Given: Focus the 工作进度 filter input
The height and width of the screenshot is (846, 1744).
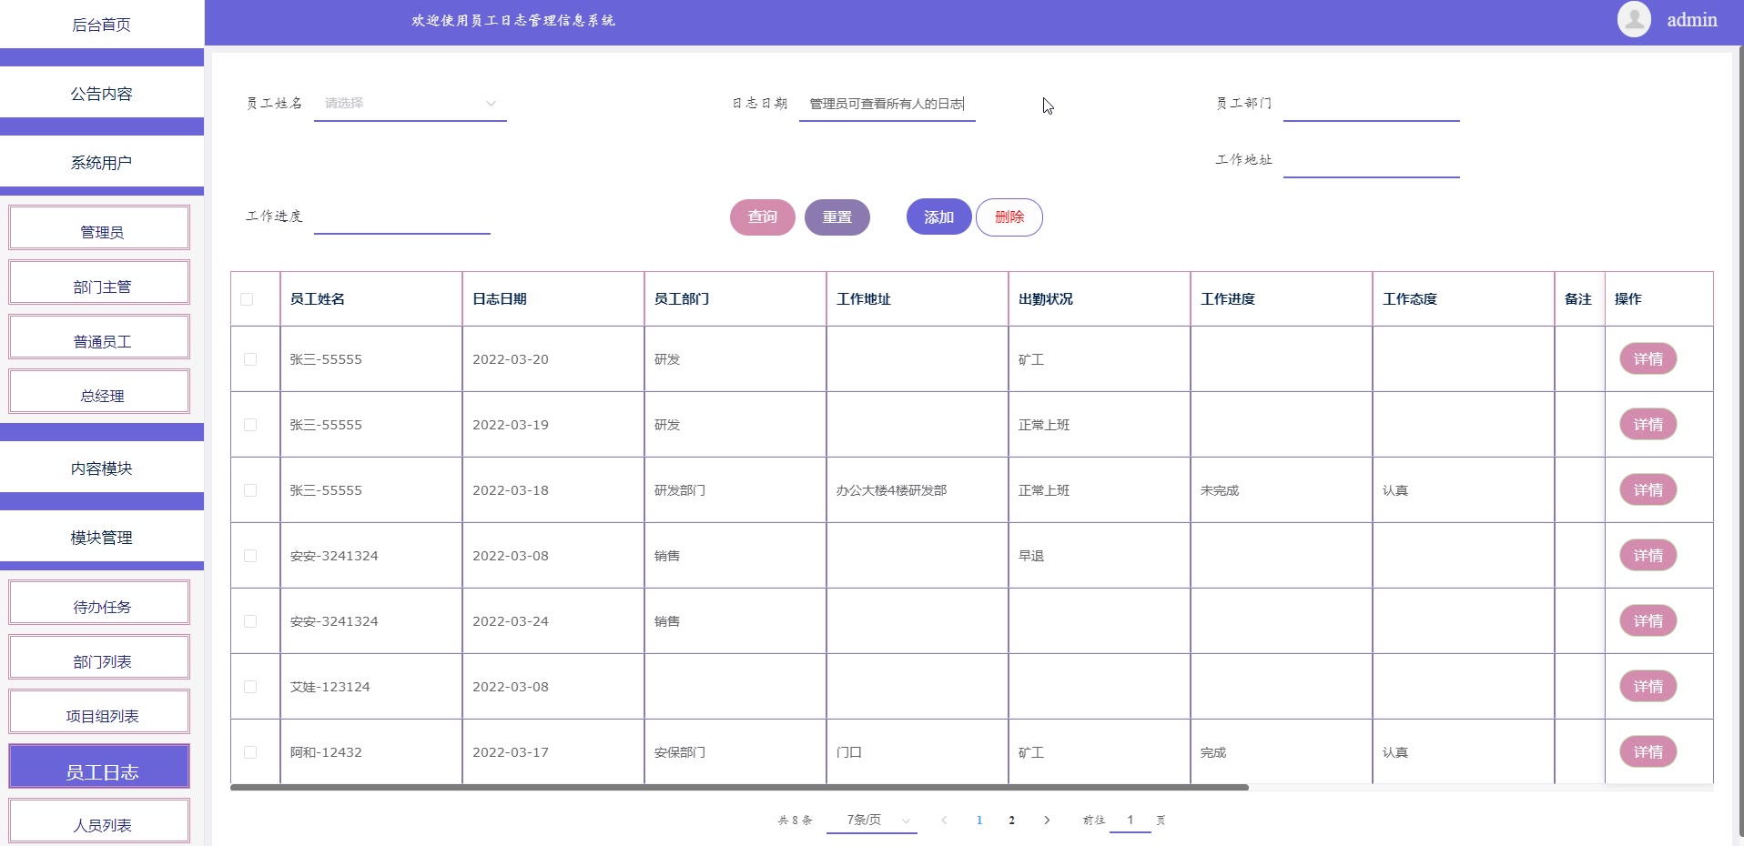Looking at the screenshot, I should (x=402, y=217).
